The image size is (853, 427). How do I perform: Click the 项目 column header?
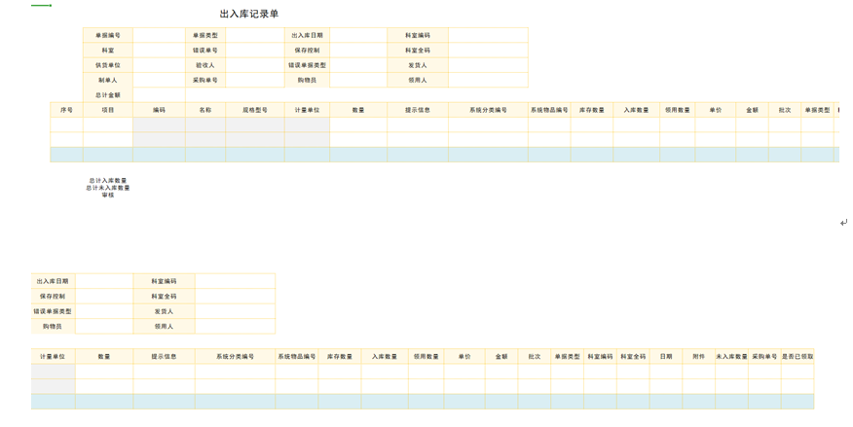point(108,110)
